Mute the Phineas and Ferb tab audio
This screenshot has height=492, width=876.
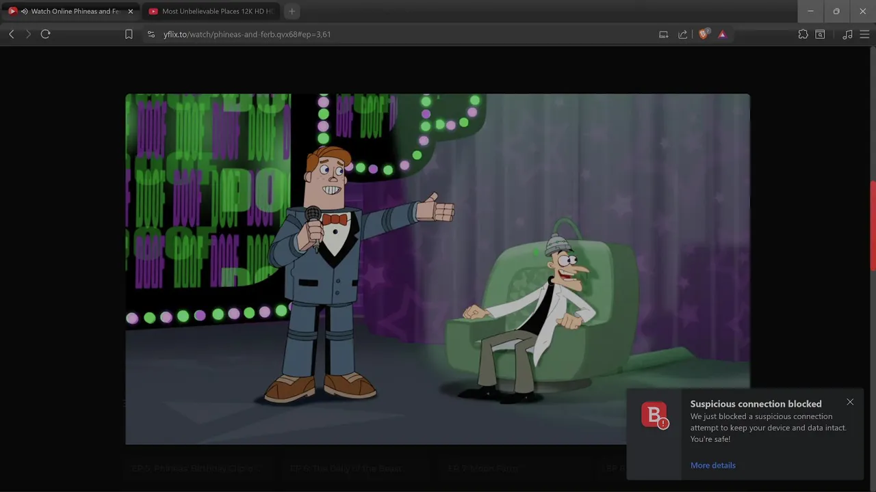coord(24,12)
